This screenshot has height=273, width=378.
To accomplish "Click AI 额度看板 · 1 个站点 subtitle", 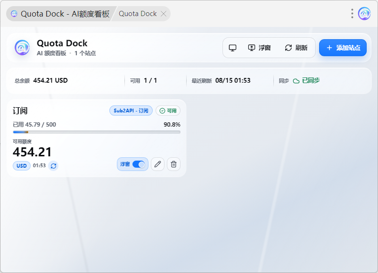I will click(66, 53).
